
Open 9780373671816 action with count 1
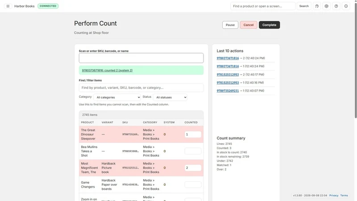pyautogui.click(x=228, y=66)
